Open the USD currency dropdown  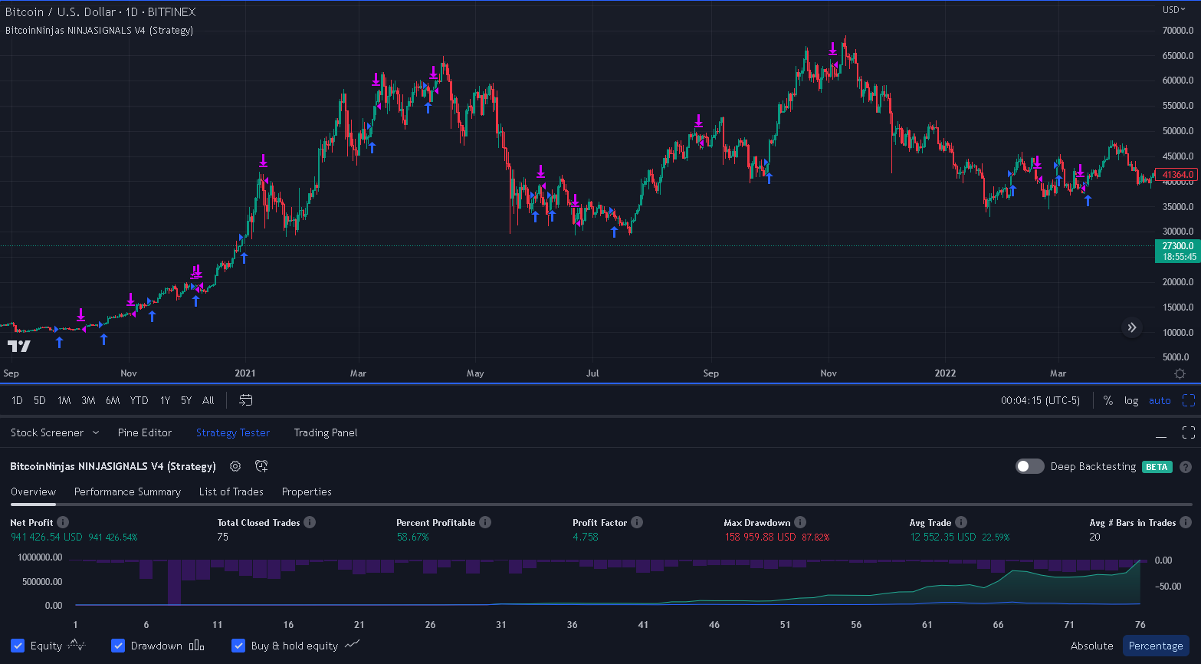coord(1176,10)
